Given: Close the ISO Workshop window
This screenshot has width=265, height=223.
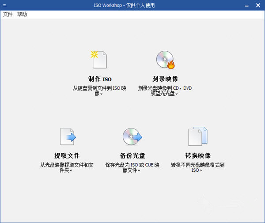Looking at the screenshot, I should (x=258, y=5).
